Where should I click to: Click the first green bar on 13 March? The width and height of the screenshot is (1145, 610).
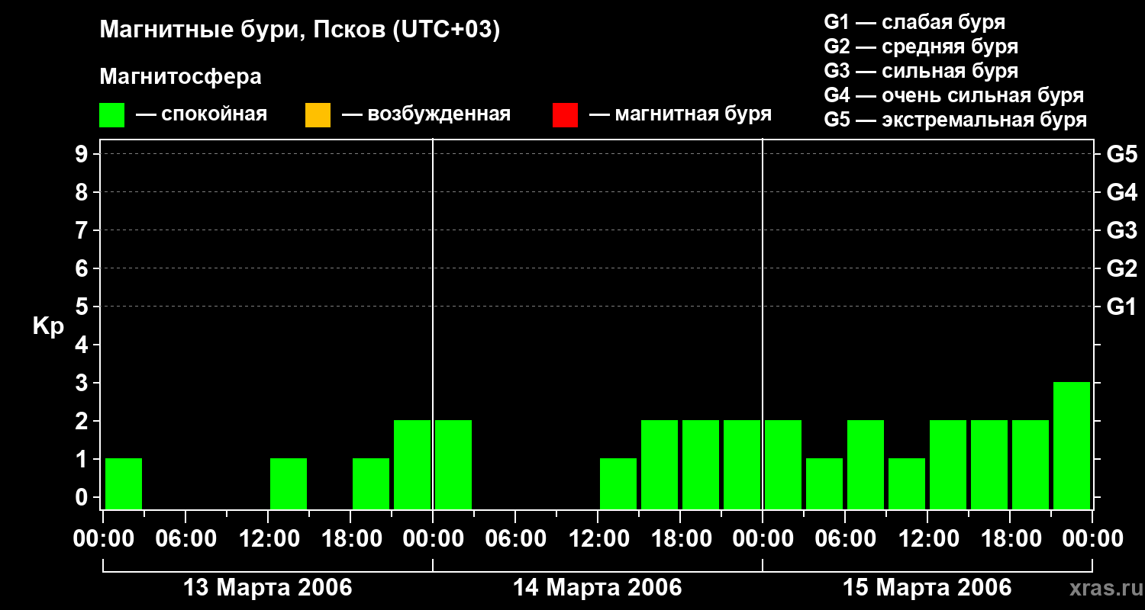click(124, 483)
